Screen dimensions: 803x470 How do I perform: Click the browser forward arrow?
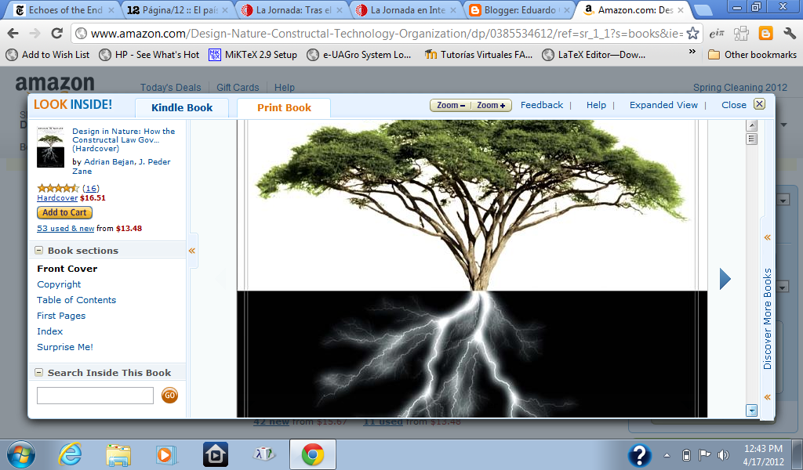click(x=35, y=33)
